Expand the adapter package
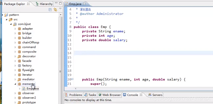 15,29
